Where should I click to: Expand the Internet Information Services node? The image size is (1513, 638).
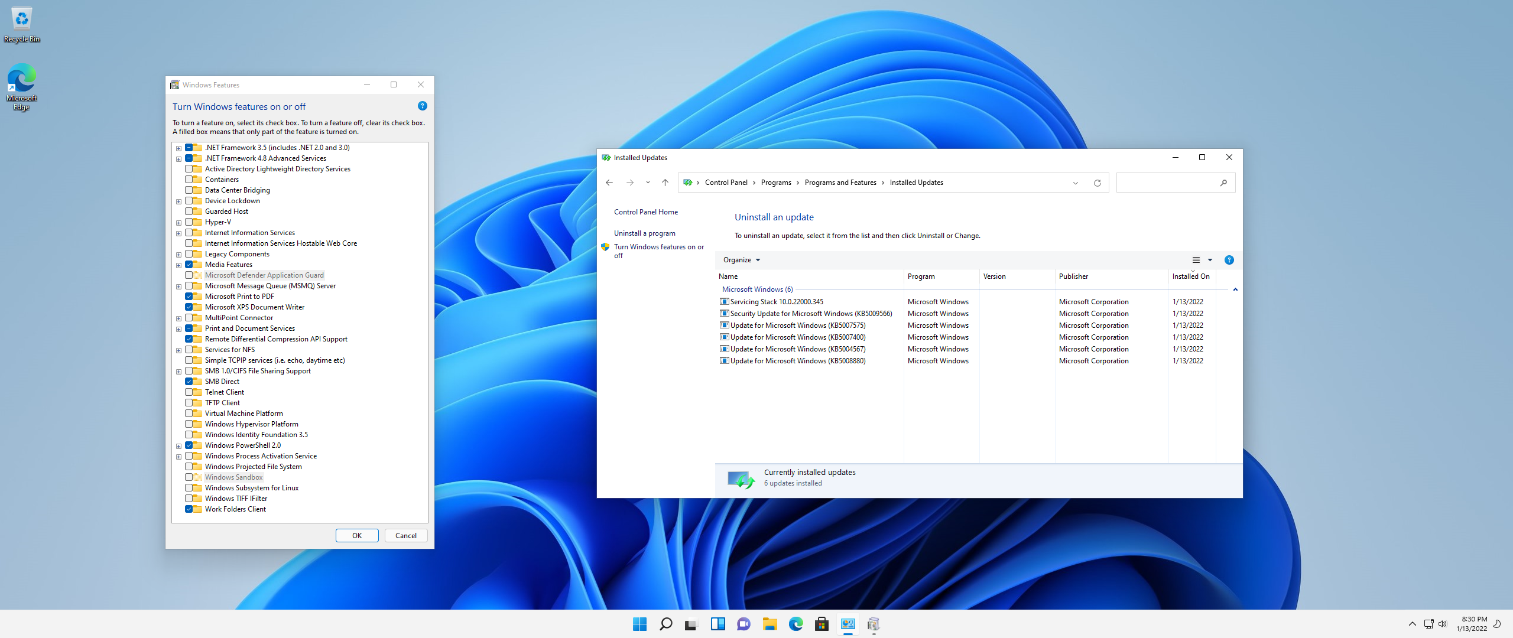coord(178,233)
